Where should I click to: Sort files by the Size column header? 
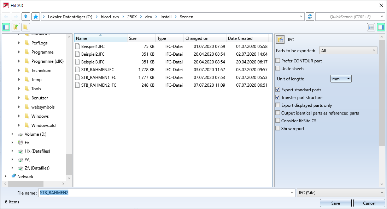tap(141, 38)
